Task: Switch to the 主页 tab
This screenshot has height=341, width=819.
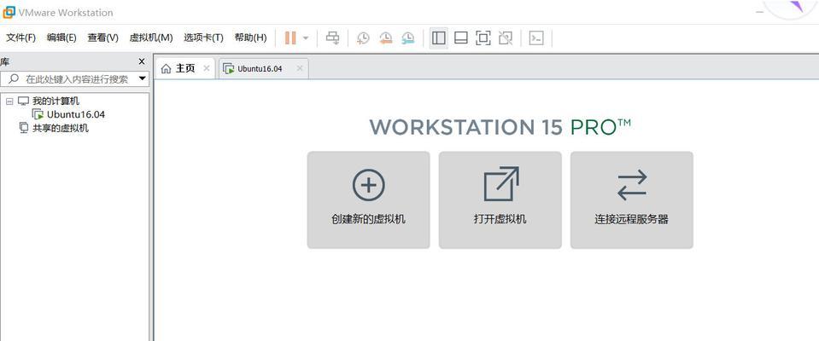Action: coord(185,68)
